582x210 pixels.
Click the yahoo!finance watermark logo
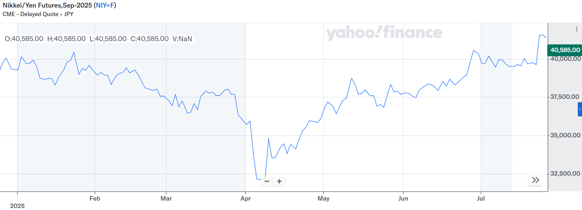(x=384, y=33)
